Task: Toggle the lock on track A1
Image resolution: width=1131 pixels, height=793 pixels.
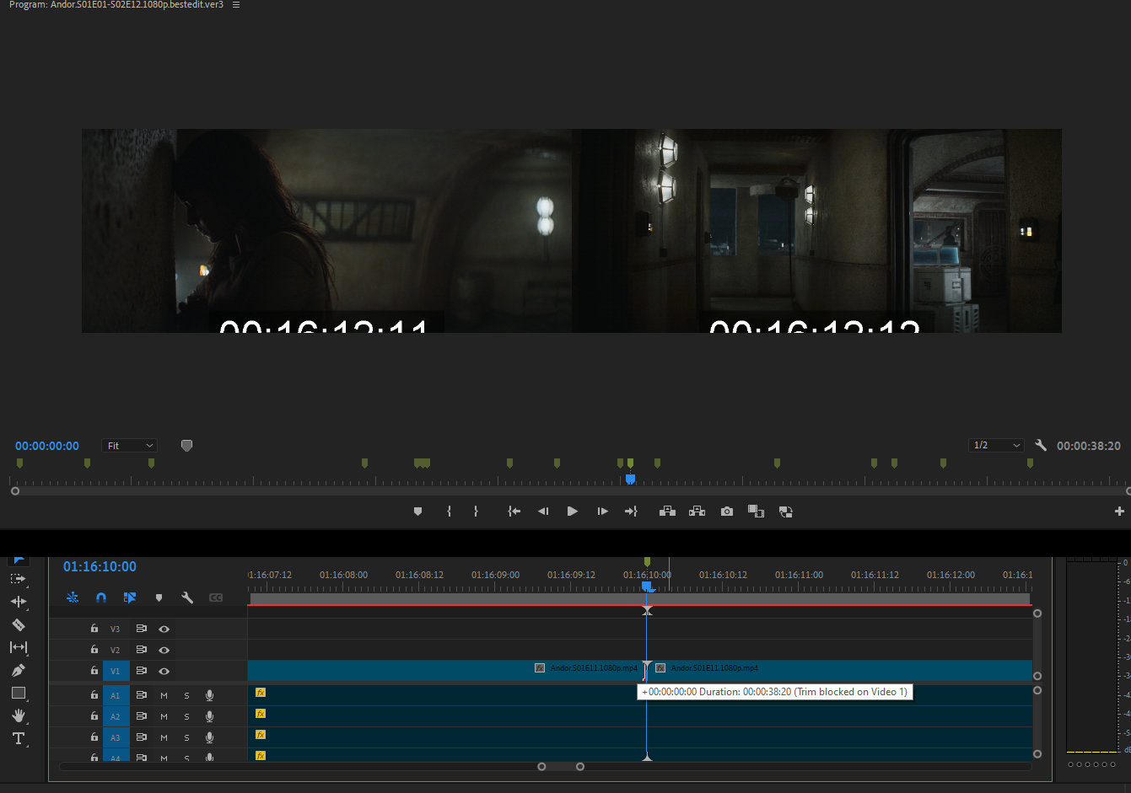Action: pos(94,695)
